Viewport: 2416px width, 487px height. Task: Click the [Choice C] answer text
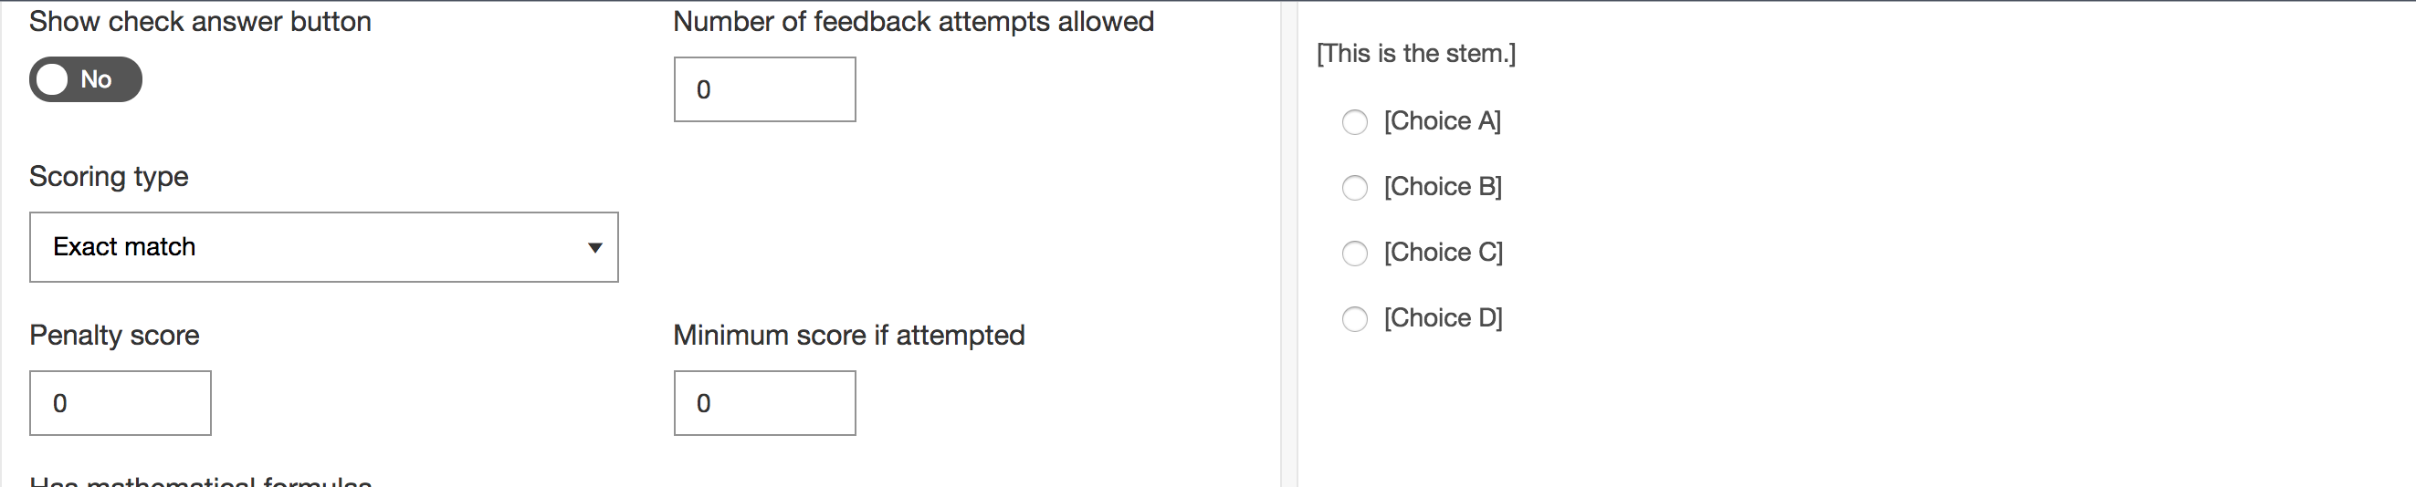click(1444, 252)
